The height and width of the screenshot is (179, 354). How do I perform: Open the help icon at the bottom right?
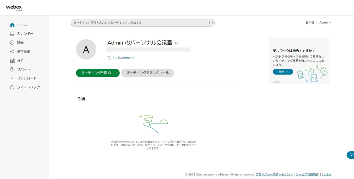coord(351,154)
